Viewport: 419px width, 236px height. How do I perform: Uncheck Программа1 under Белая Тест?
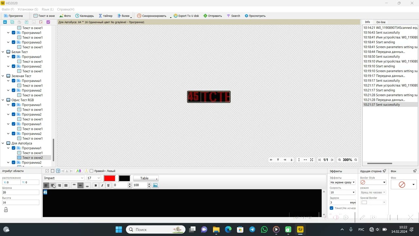point(13,57)
